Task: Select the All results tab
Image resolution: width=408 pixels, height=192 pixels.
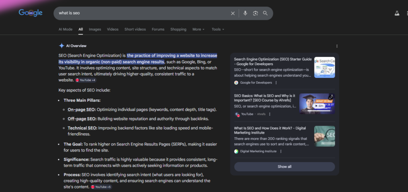Action: click(80, 29)
